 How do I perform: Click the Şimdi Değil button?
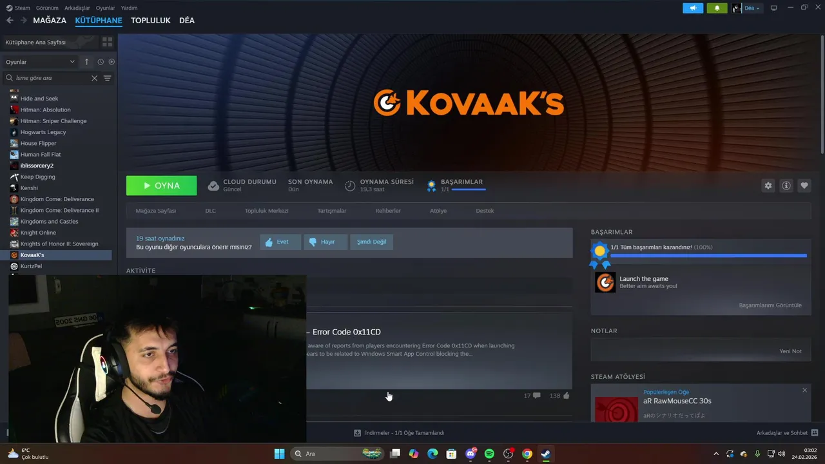(x=372, y=242)
